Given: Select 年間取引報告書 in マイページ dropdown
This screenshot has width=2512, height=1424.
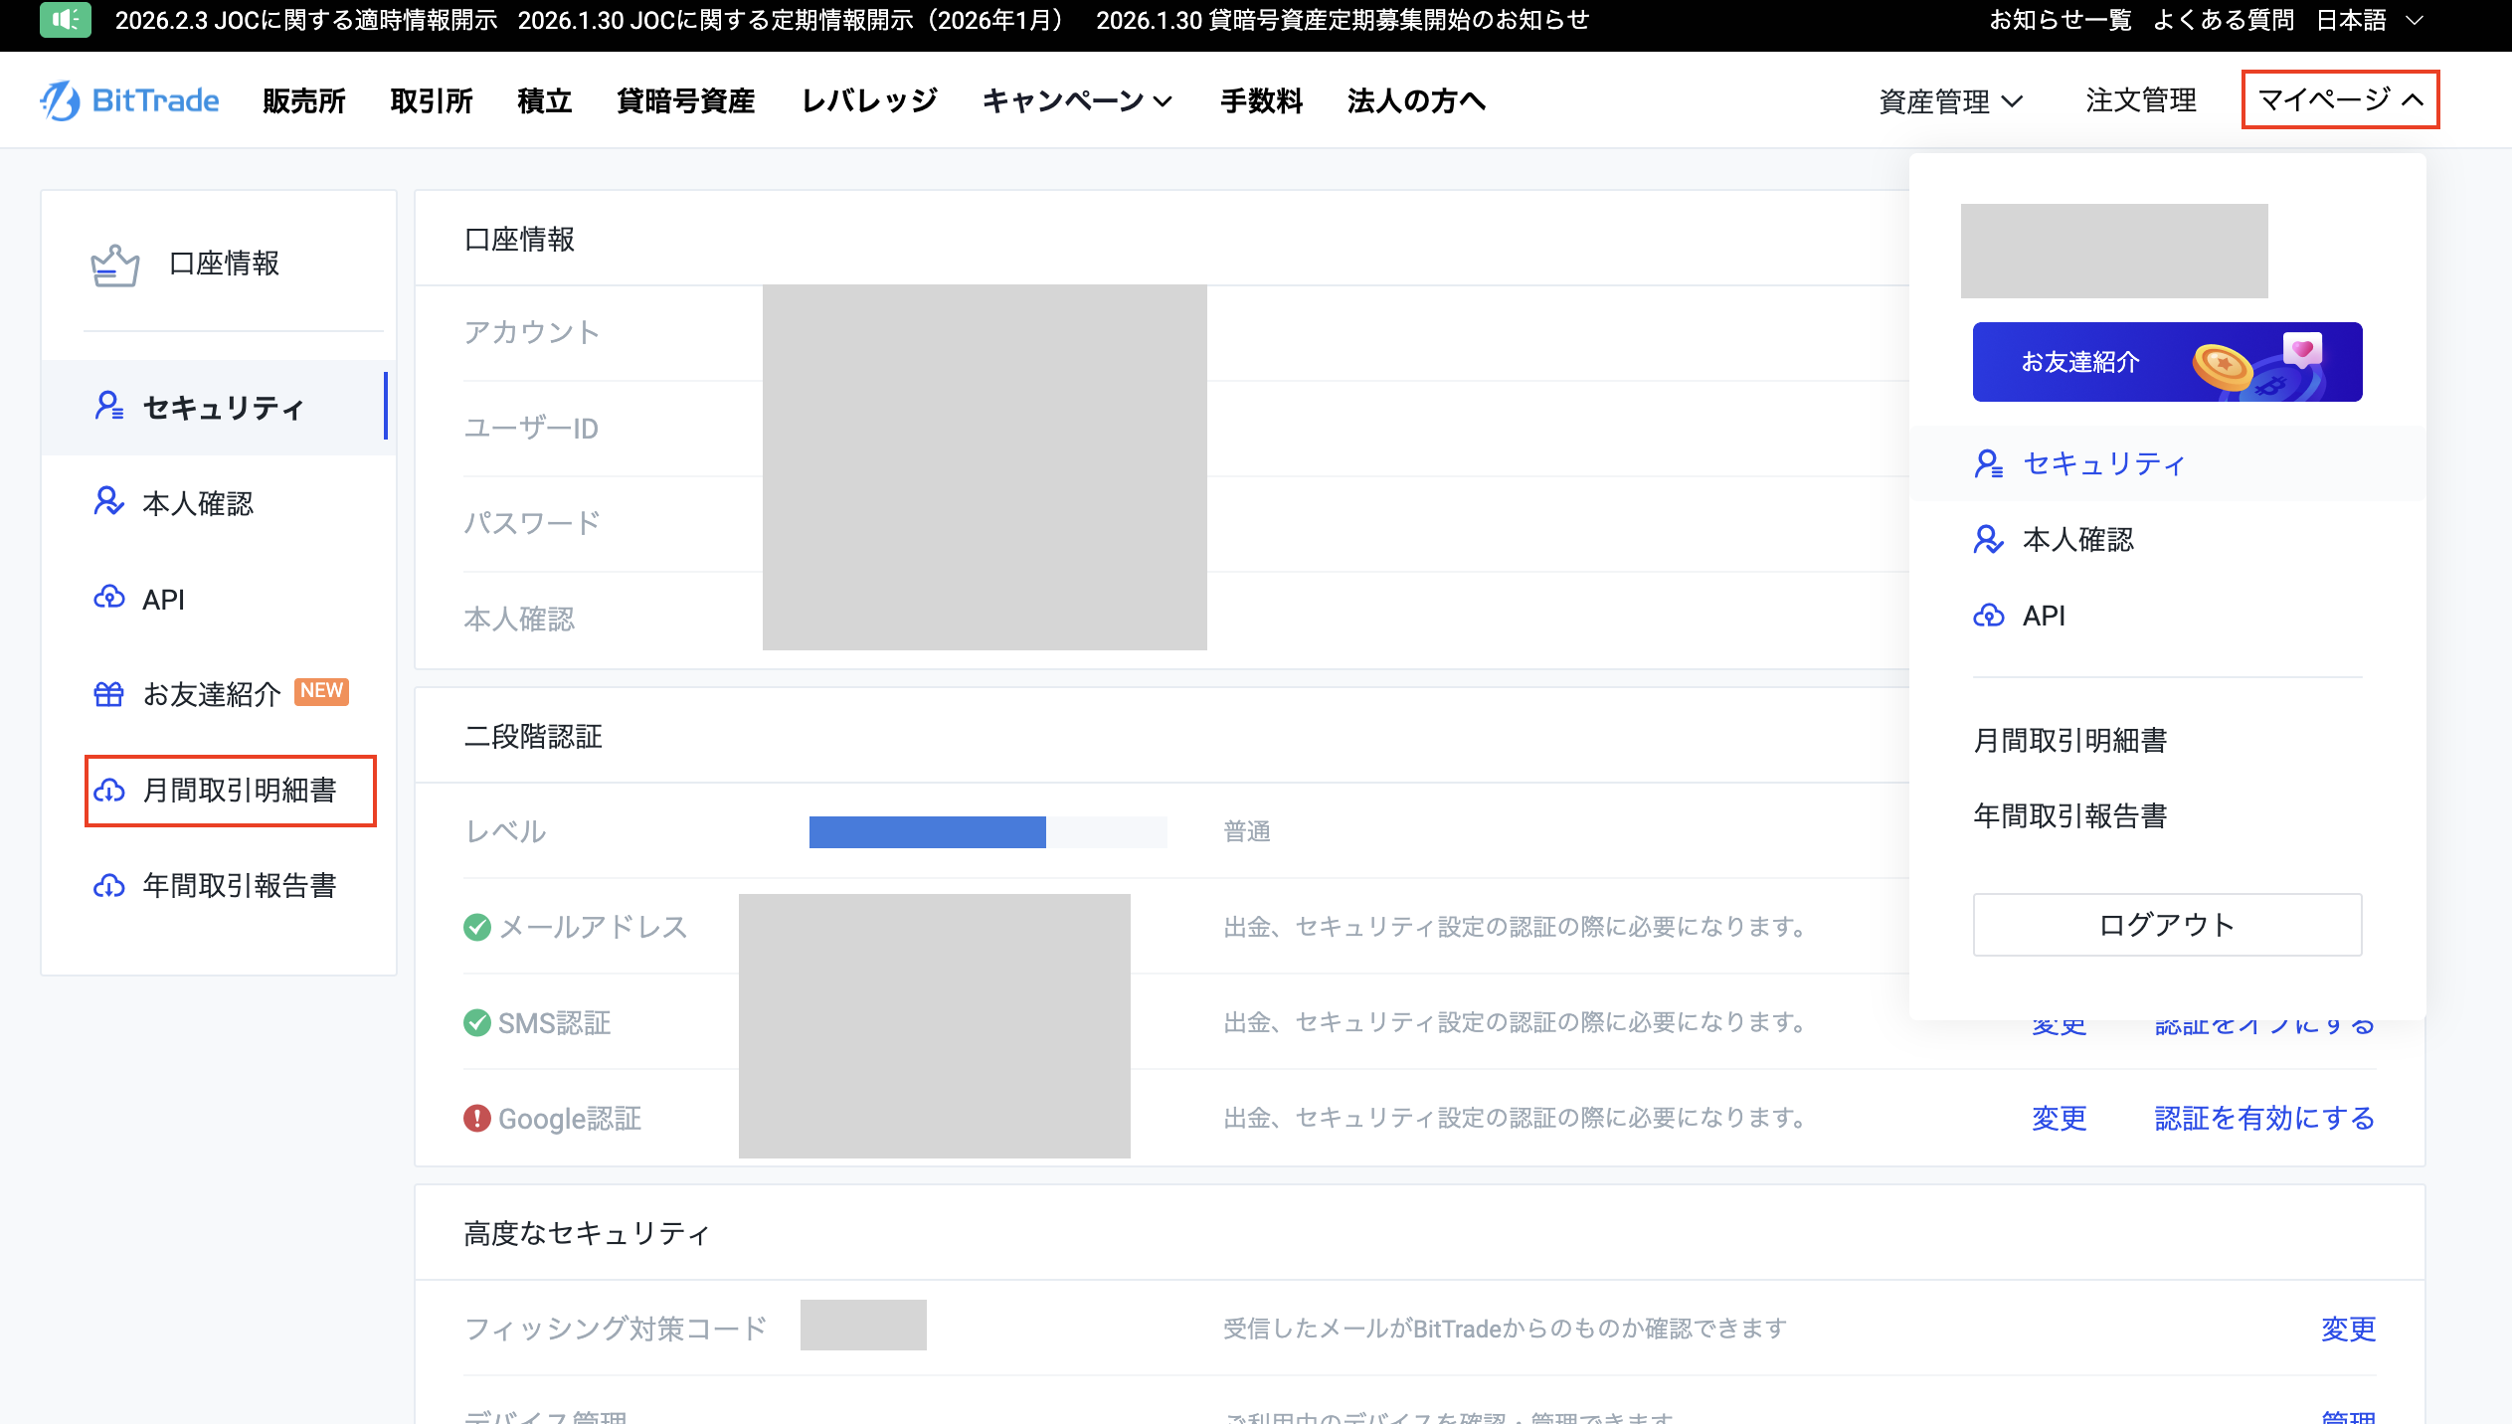Looking at the screenshot, I should click(2069, 815).
